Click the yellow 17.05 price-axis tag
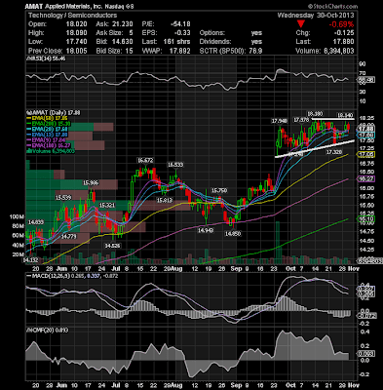 click(x=366, y=155)
